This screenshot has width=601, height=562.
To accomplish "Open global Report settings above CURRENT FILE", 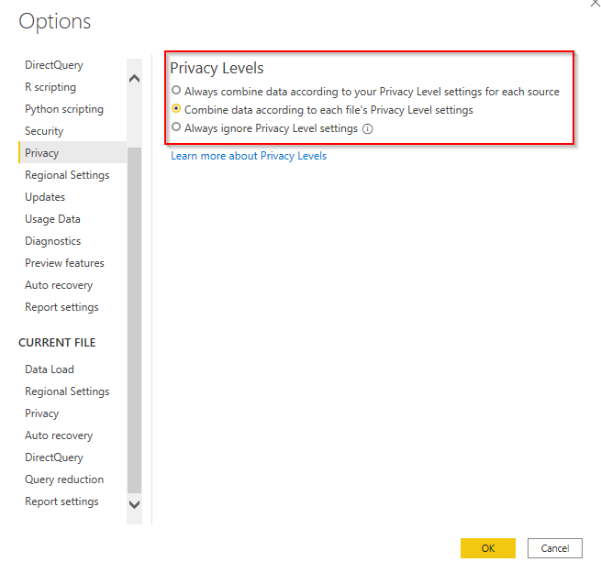I will click(61, 307).
